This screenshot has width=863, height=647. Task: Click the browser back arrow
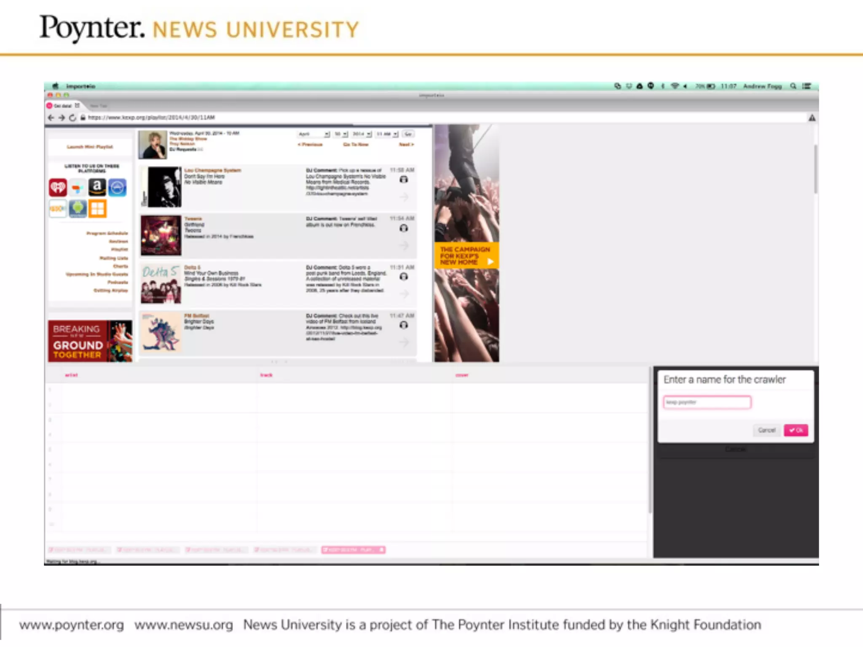[51, 118]
